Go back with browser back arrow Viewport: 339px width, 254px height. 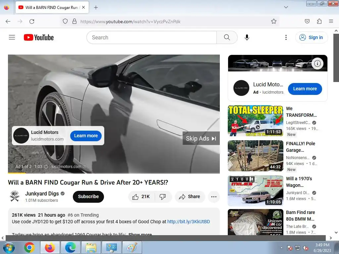[x=8, y=21]
